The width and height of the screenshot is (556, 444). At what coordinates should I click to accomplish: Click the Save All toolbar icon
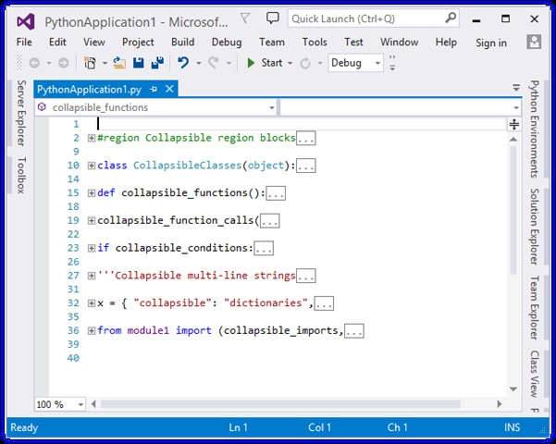pos(156,63)
